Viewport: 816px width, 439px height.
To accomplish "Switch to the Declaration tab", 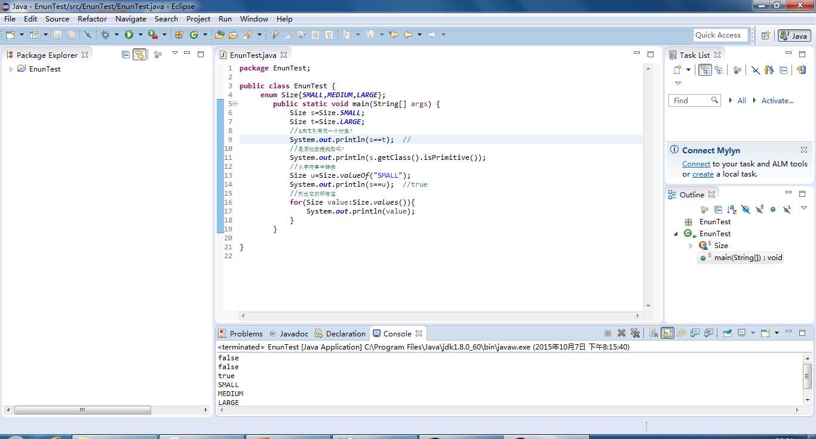I will click(x=340, y=333).
